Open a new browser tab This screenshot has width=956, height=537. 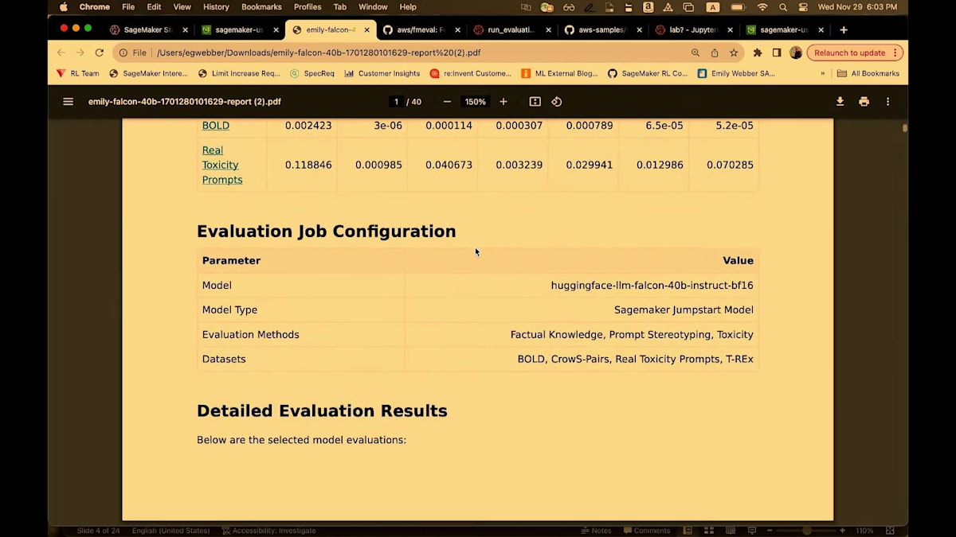[x=844, y=29]
